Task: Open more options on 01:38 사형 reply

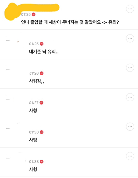Action: [130, 156]
